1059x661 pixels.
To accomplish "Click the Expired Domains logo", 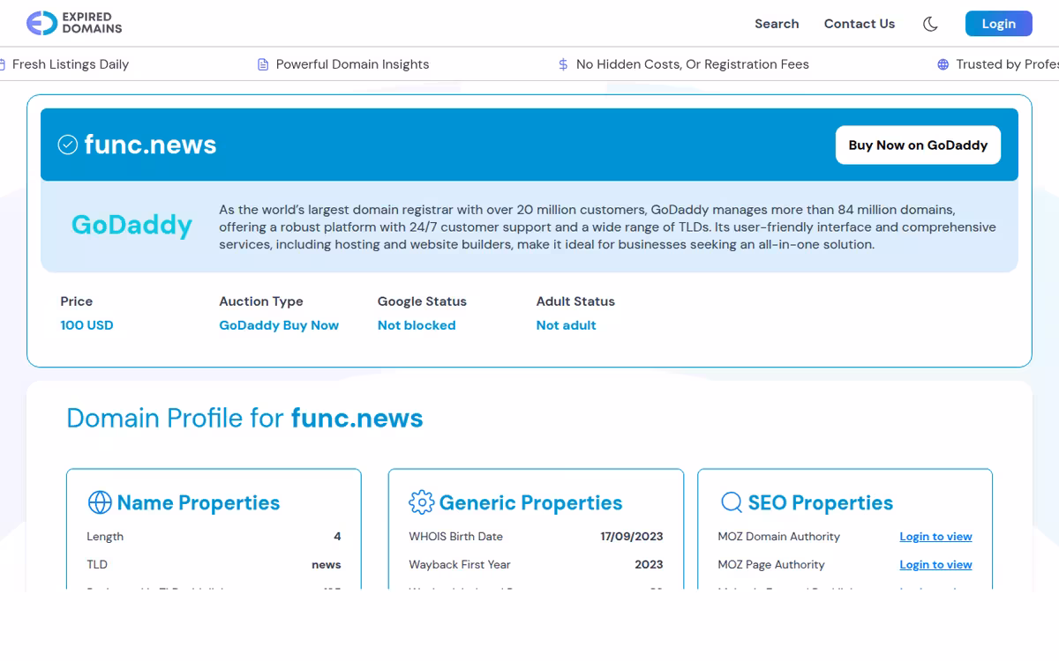I will [x=74, y=23].
